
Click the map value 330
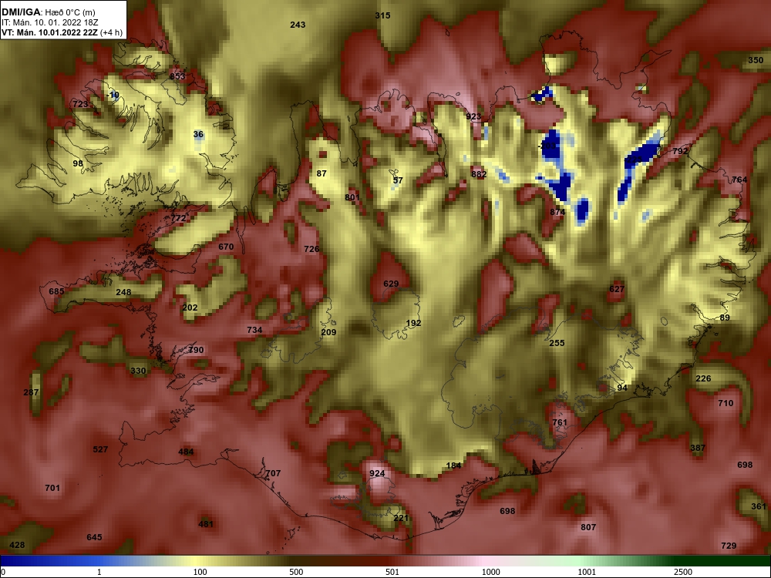(x=138, y=371)
